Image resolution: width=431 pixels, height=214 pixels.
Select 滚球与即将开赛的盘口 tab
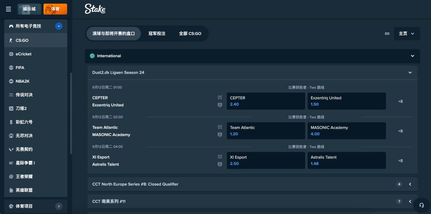tap(114, 34)
